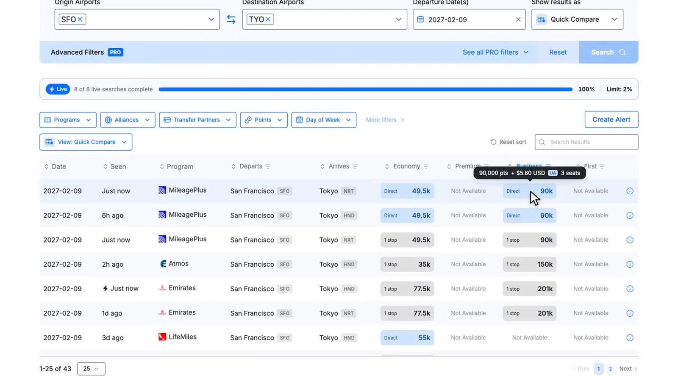The image size is (678, 381).
Task: Open the departure date calendar icon
Action: (x=420, y=19)
